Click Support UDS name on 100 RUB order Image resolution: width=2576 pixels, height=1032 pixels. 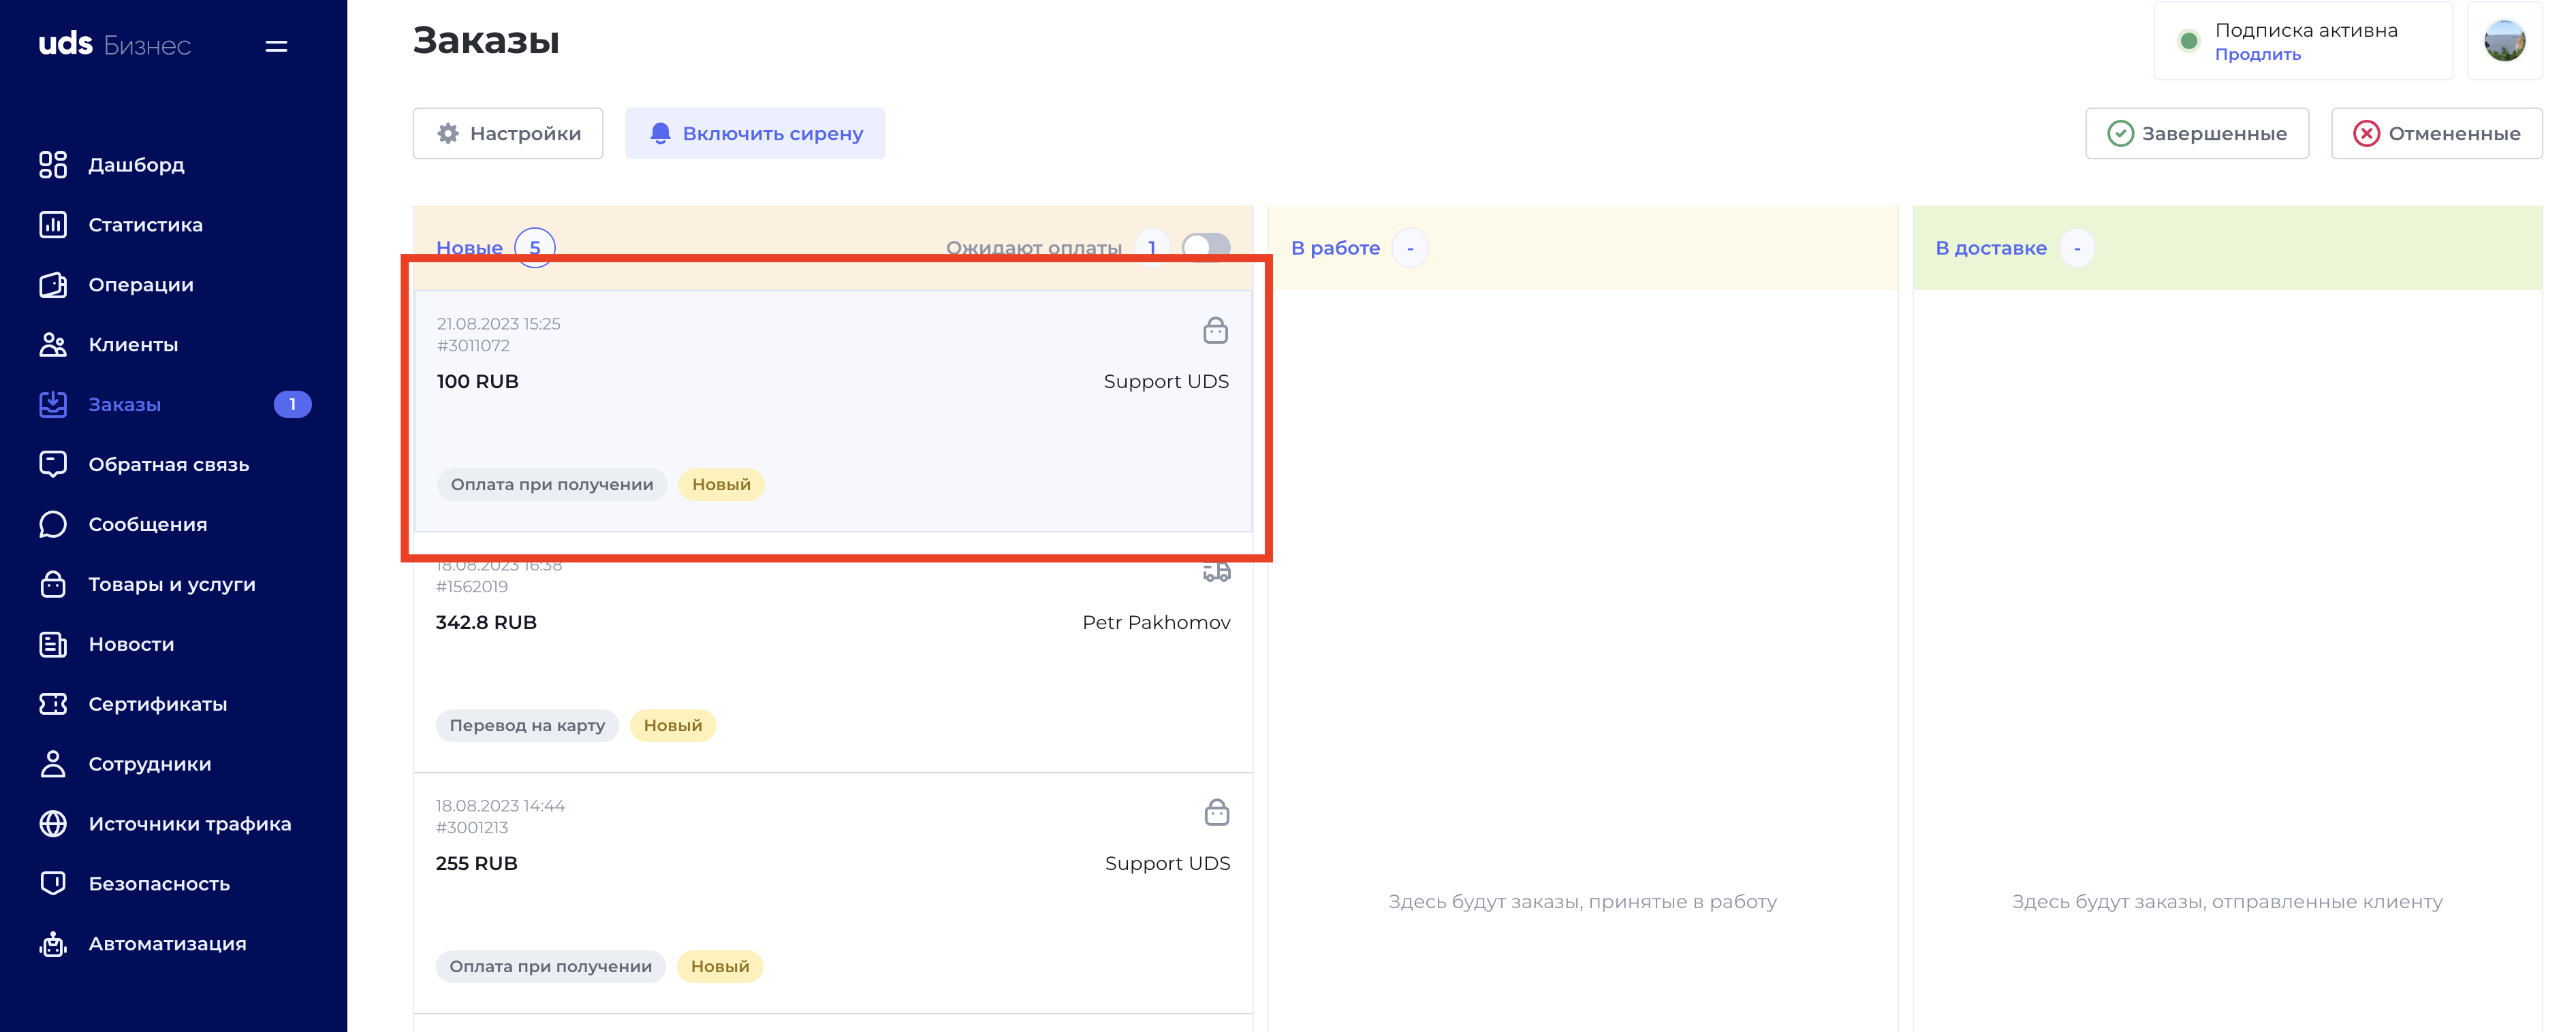(x=1166, y=382)
